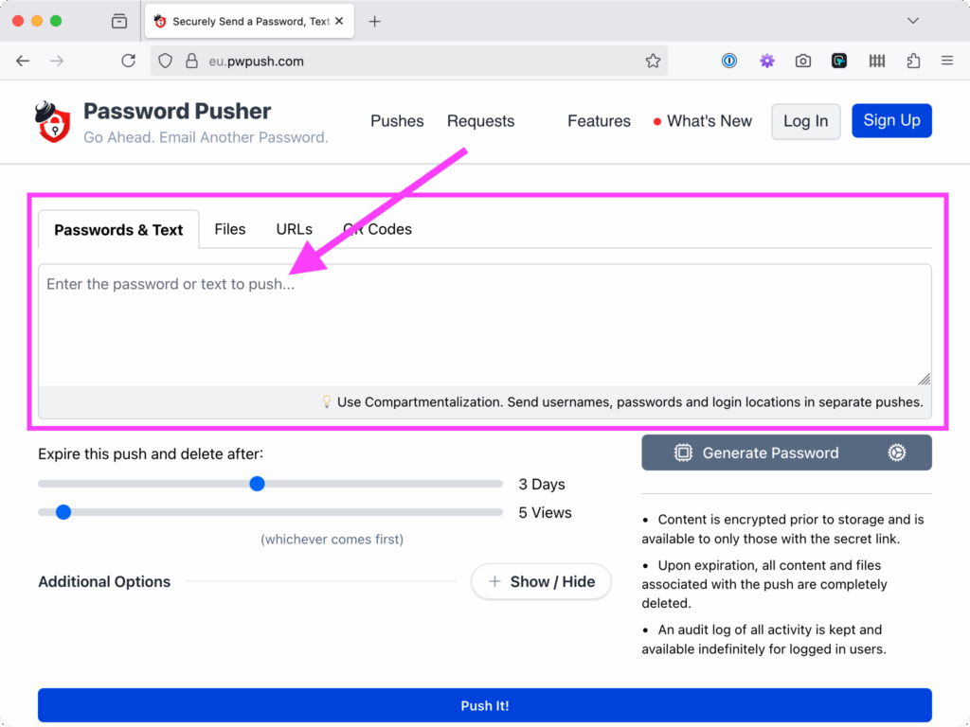Open the purple gear extension icon
970x727 pixels.
click(x=766, y=61)
